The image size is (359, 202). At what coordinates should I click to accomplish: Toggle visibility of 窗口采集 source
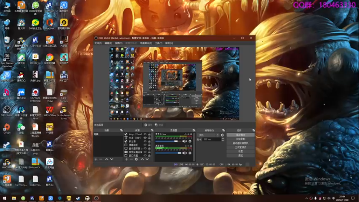click(145, 155)
